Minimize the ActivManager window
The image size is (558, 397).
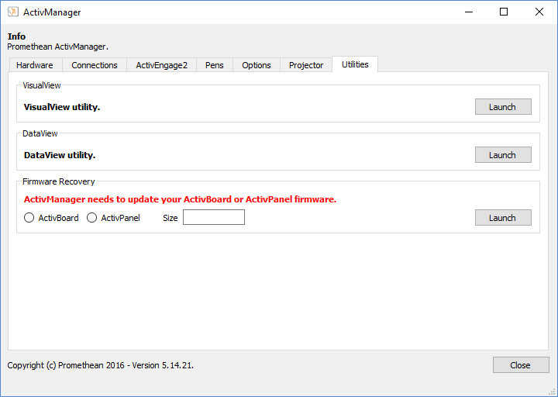[468, 12]
